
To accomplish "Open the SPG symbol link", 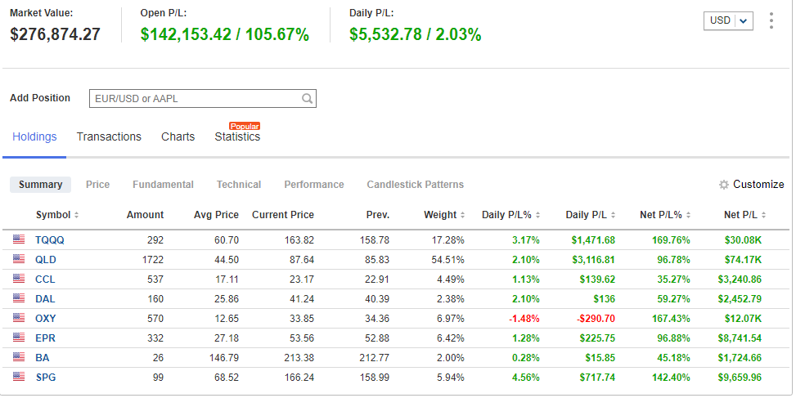I will (x=46, y=378).
